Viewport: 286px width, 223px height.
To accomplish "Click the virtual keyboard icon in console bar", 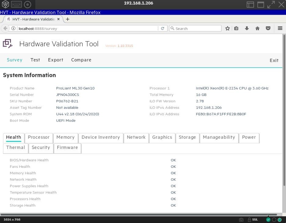I will click(16, 4).
